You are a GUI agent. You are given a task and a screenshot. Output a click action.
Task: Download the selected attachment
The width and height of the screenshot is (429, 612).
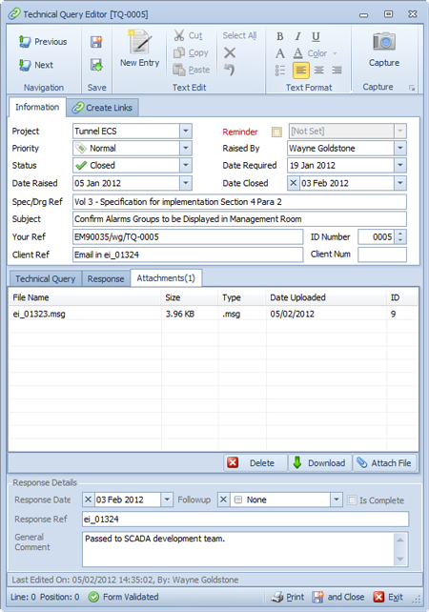click(x=319, y=463)
